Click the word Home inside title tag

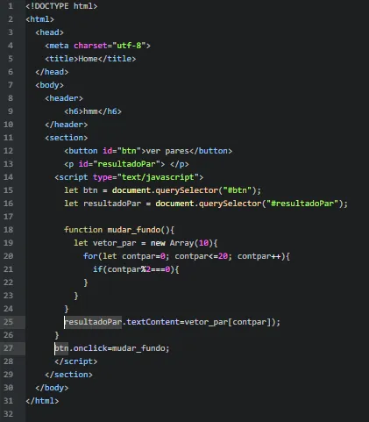(x=88, y=59)
